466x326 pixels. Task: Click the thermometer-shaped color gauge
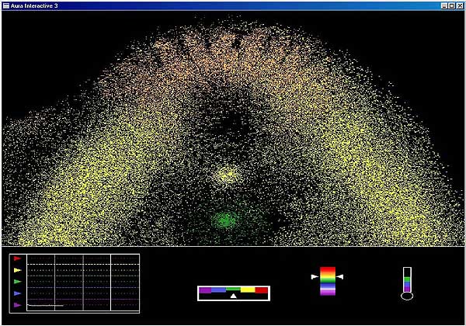[x=406, y=279]
